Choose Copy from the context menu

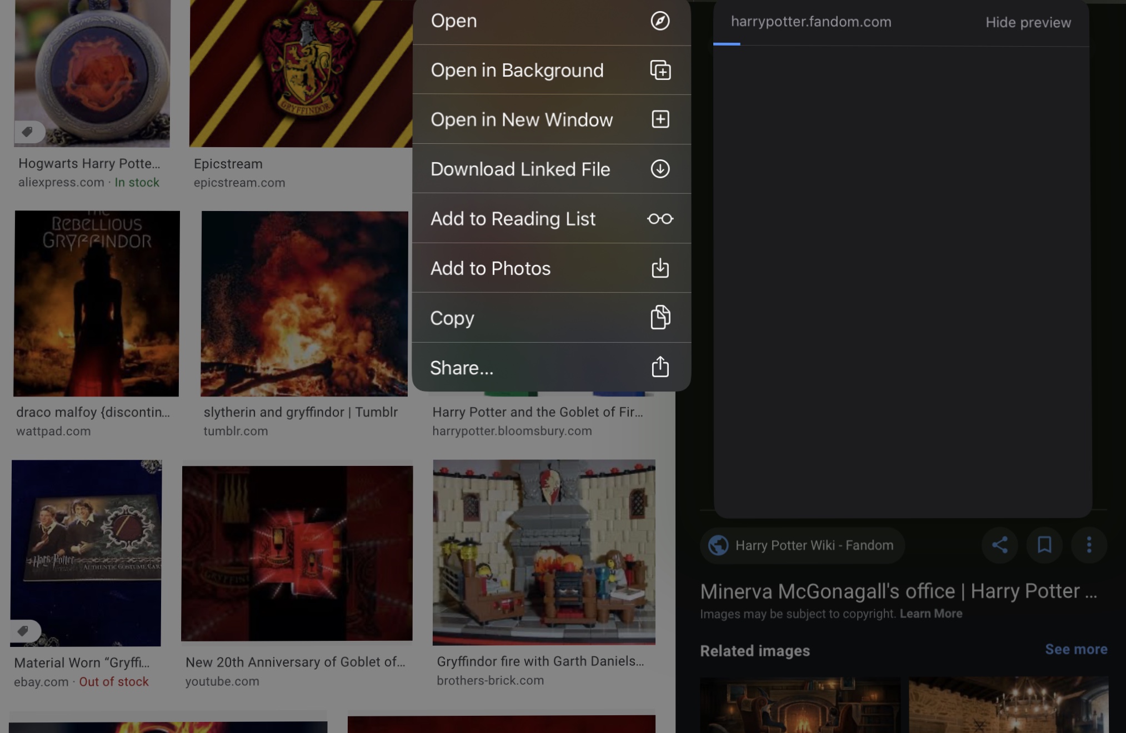pyautogui.click(x=452, y=318)
